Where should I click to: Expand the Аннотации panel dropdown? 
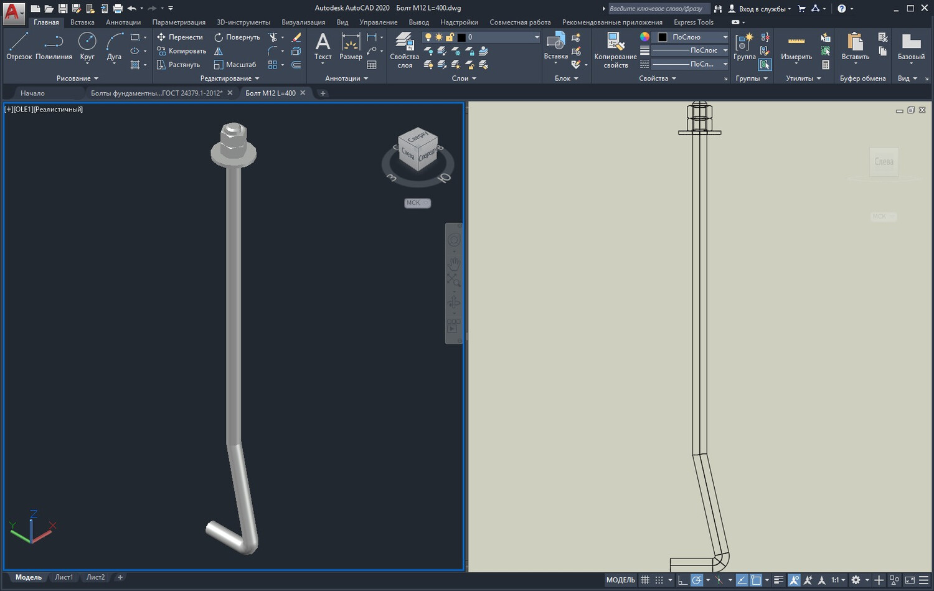[346, 78]
